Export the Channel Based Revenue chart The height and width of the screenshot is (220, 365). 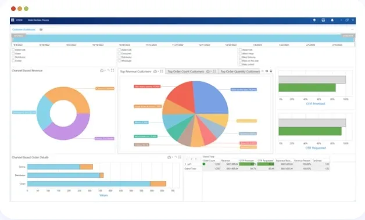click(x=102, y=70)
